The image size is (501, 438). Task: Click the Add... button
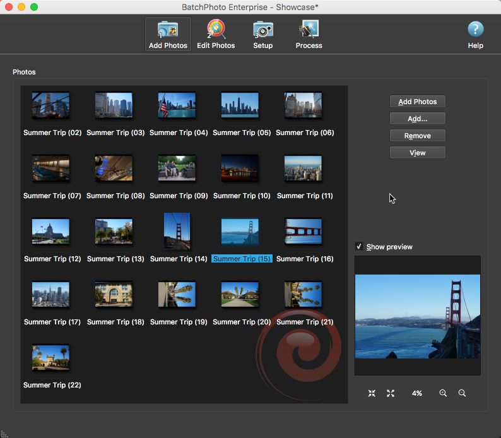pos(417,119)
